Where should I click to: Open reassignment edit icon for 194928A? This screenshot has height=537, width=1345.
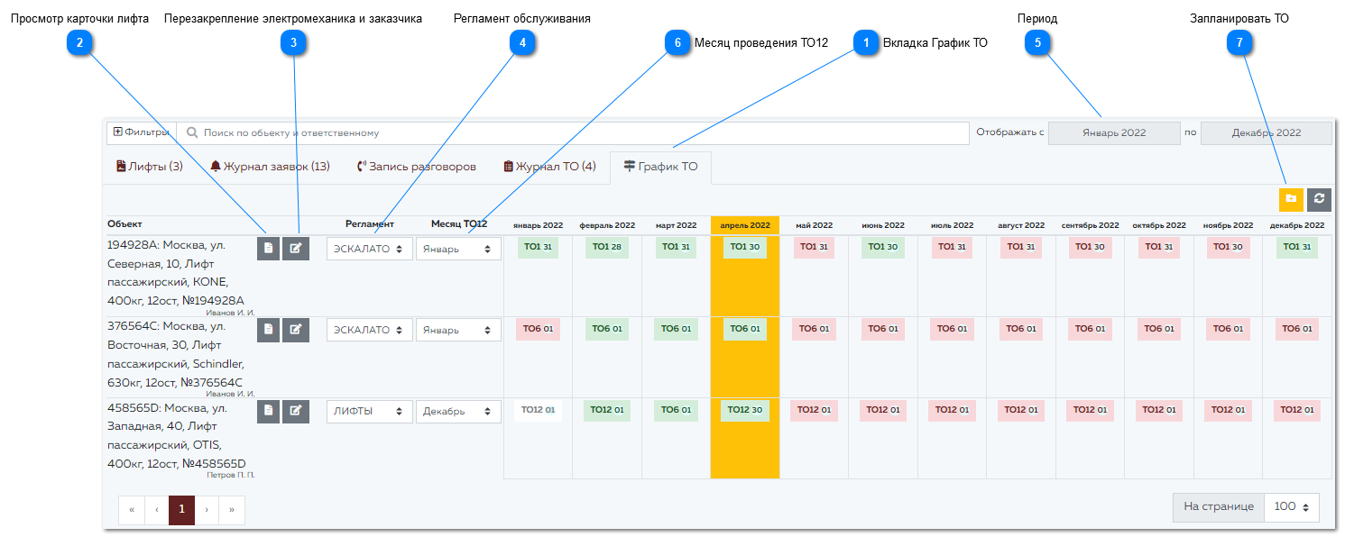click(296, 249)
